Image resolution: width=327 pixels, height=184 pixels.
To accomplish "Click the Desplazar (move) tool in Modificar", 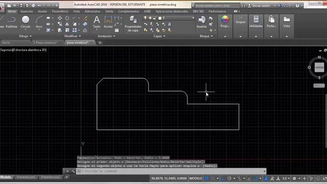I will (60, 18).
